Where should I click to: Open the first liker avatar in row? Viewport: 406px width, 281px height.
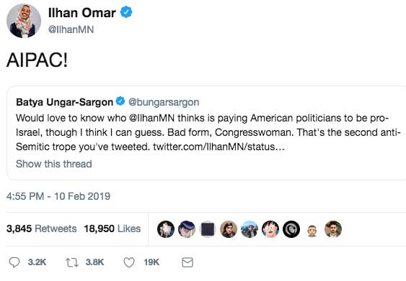tap(166, 229)
